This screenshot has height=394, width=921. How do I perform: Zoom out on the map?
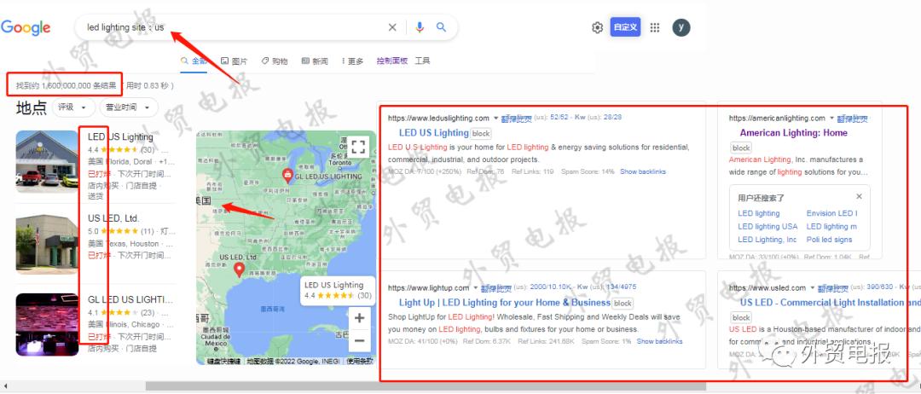click(x=359, y=340)
